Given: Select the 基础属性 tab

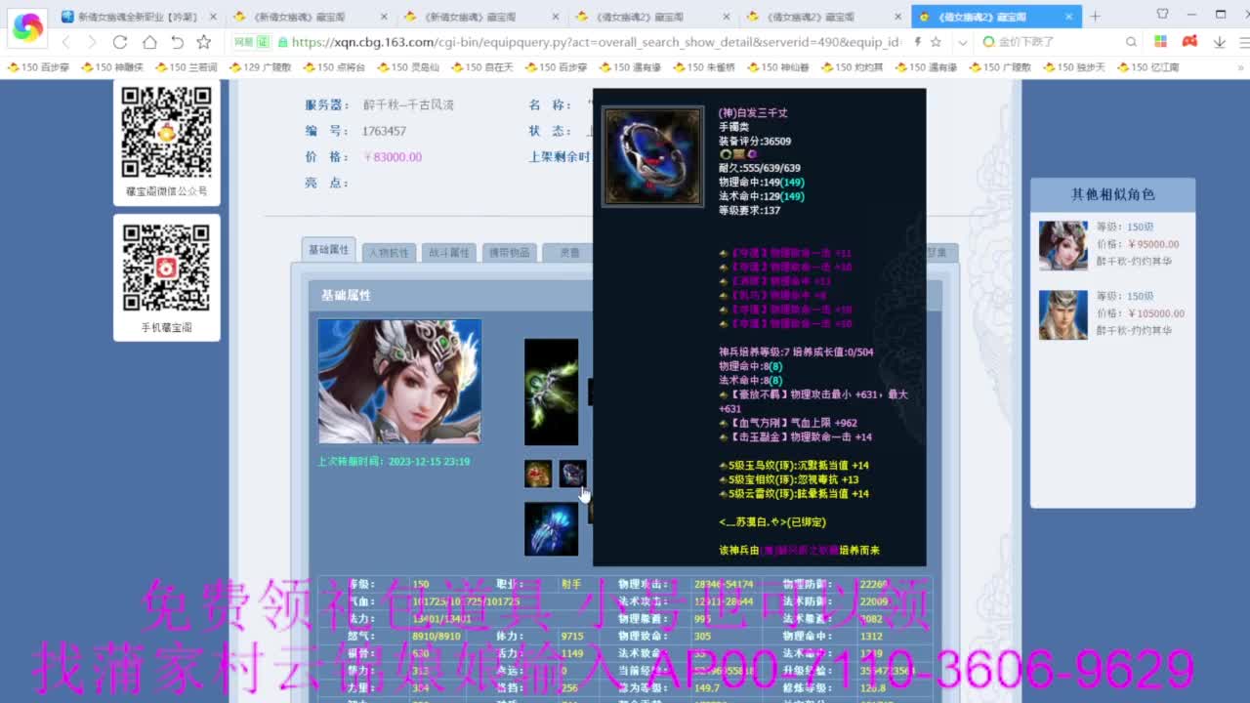Looking at the screenshot, I should [328, 250].
